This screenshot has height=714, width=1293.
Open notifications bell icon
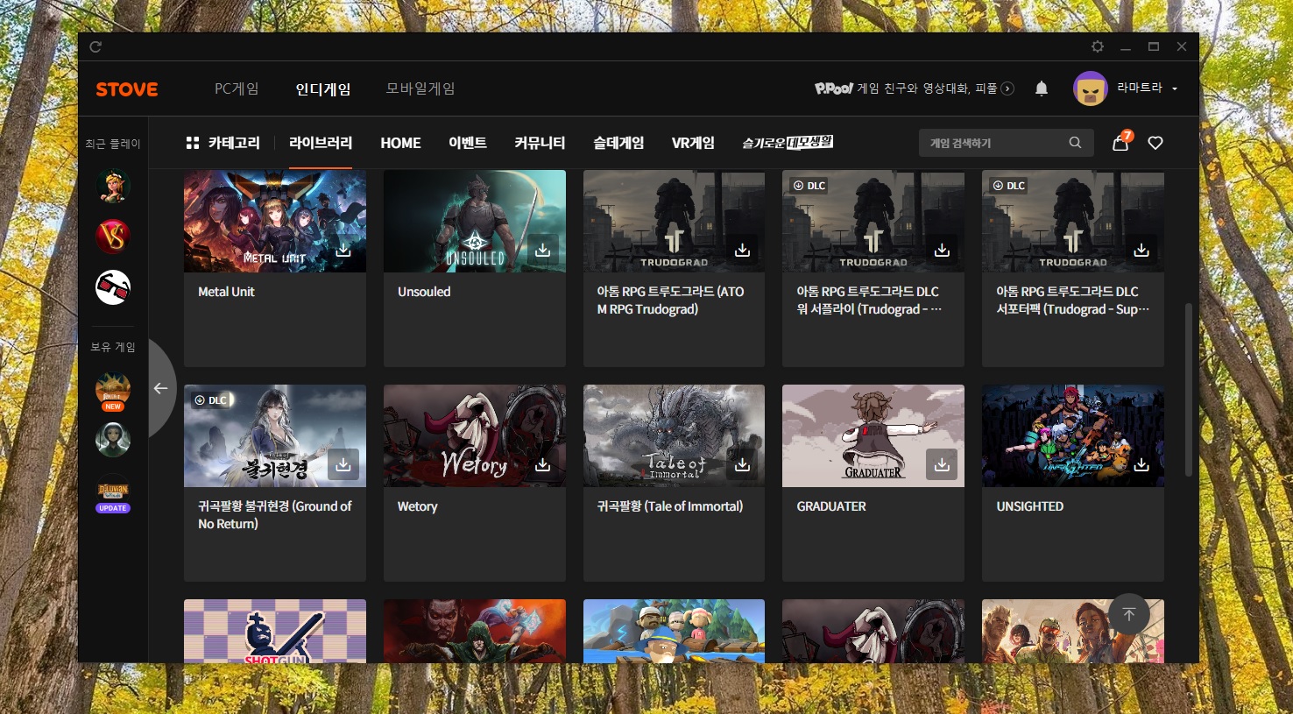pos(1042,88)
